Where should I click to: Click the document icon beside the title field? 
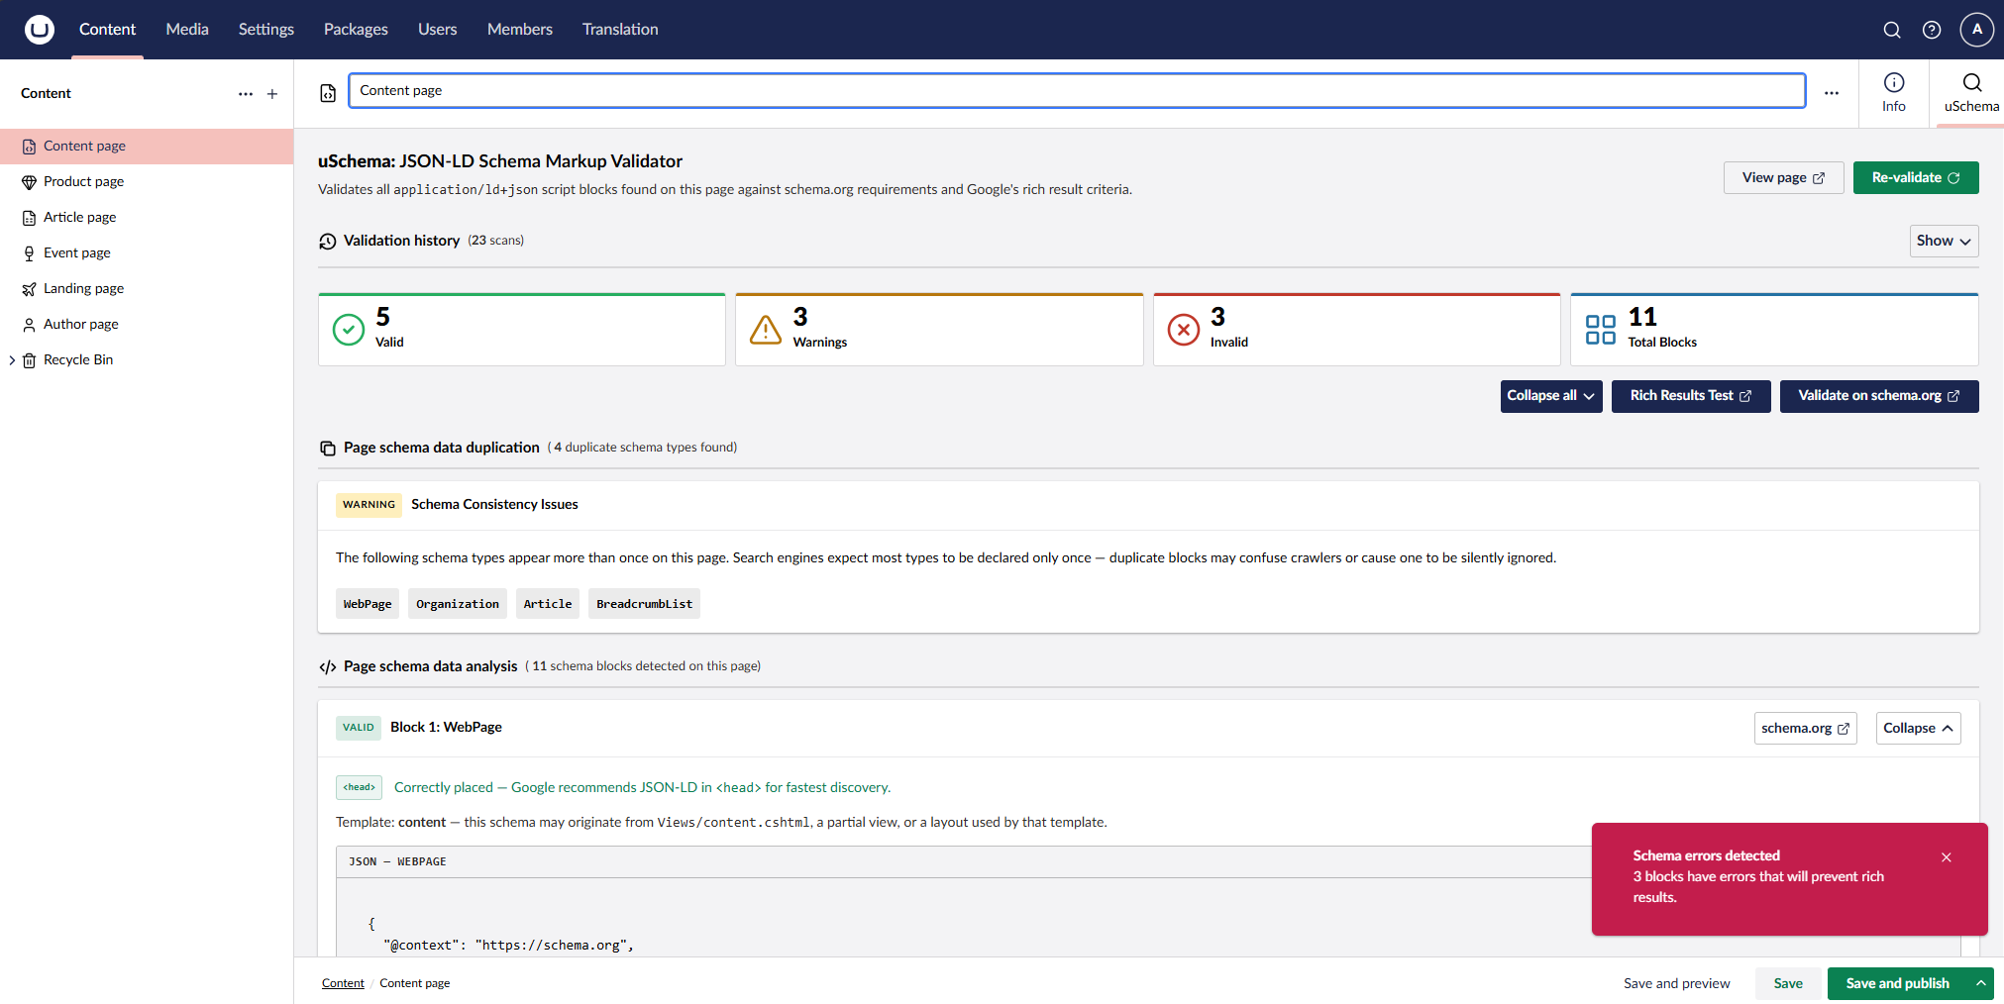click(x=327, y=92)
